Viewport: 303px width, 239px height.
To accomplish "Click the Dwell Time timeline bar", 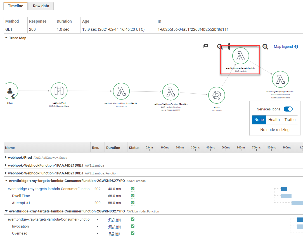I will click(286, 196).
